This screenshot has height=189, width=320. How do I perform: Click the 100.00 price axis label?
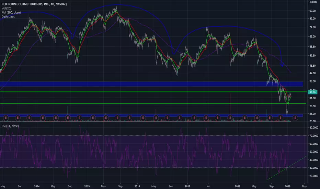[x=313, y=2]
